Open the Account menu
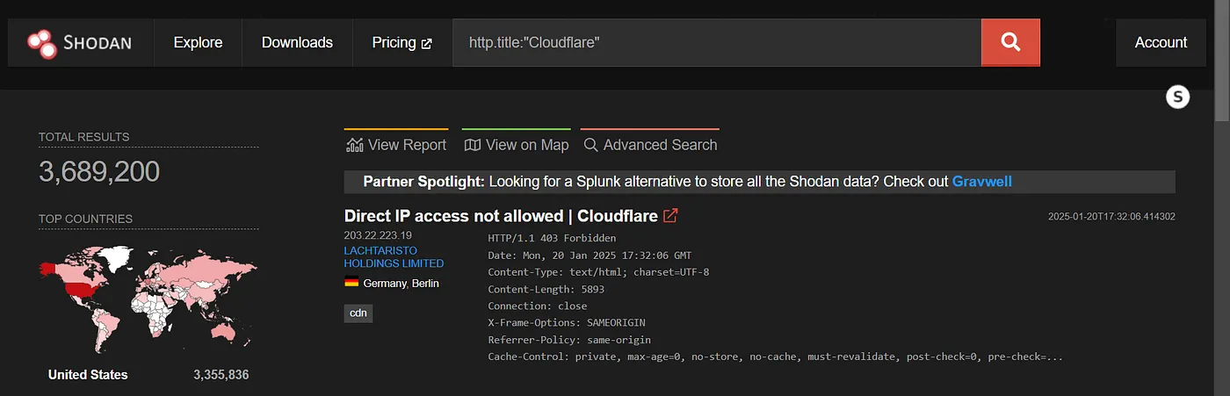 click(x=1161, y=42)
